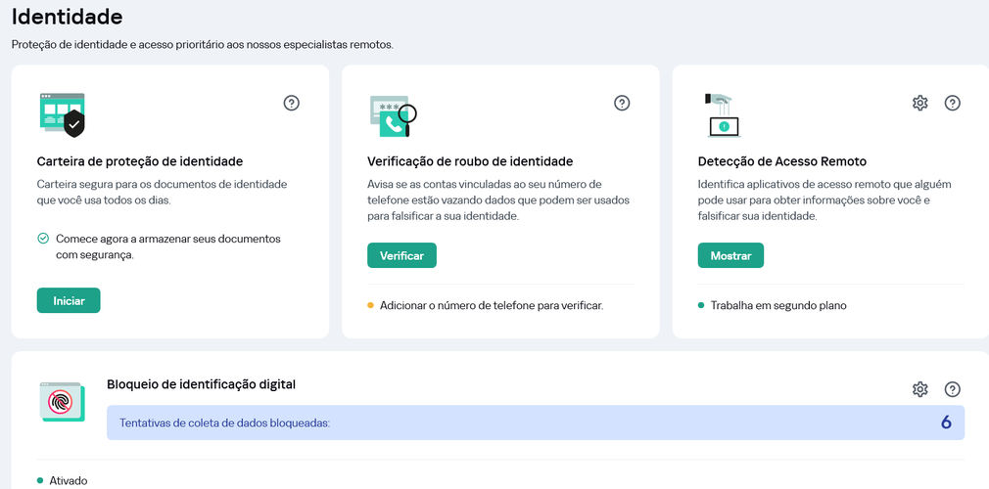Click Comece agora a armazenar seus documentos text
Image resolution: width=989 pixels, height=489 pixels.
pyautogui.click(x=168, y=247)
